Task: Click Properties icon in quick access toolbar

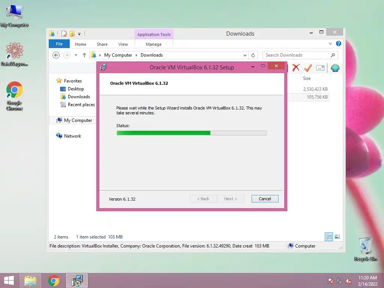Action: click(64, 34)
